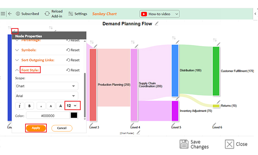The image size is (258, 155).
Task: Apply the node property changes
Action: (x=36, y=128)
